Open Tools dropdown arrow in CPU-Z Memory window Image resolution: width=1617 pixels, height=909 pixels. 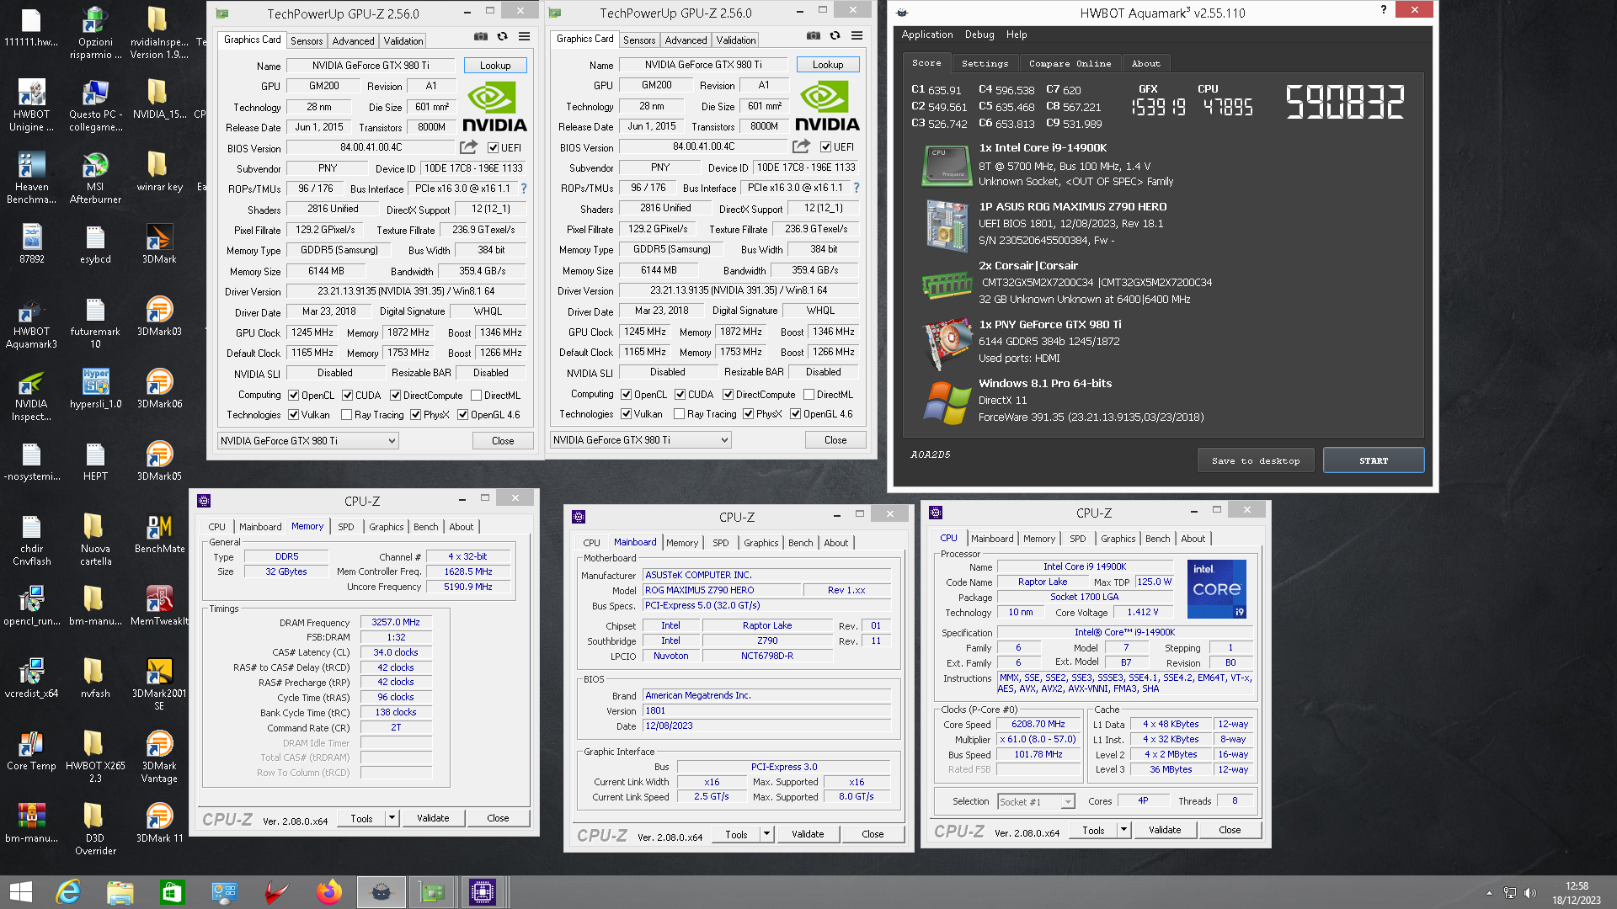pyautogui.click(x=392, y=818)
